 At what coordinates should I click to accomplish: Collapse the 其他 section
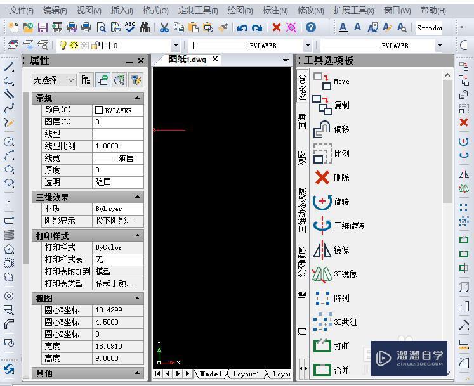tap(138, 373)
